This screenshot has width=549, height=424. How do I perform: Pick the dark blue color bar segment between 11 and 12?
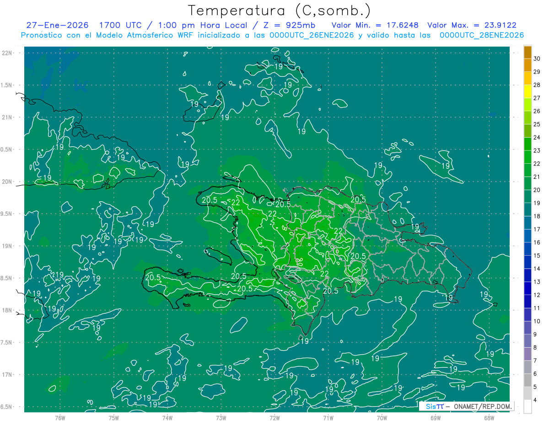[528, 301]
